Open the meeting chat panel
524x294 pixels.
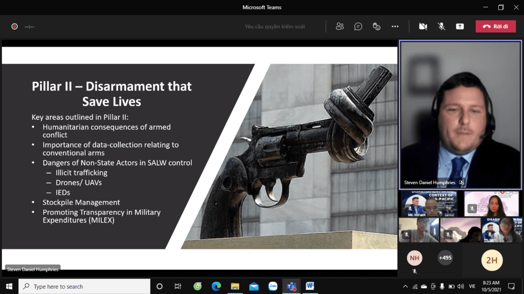[x=358, y=26]
